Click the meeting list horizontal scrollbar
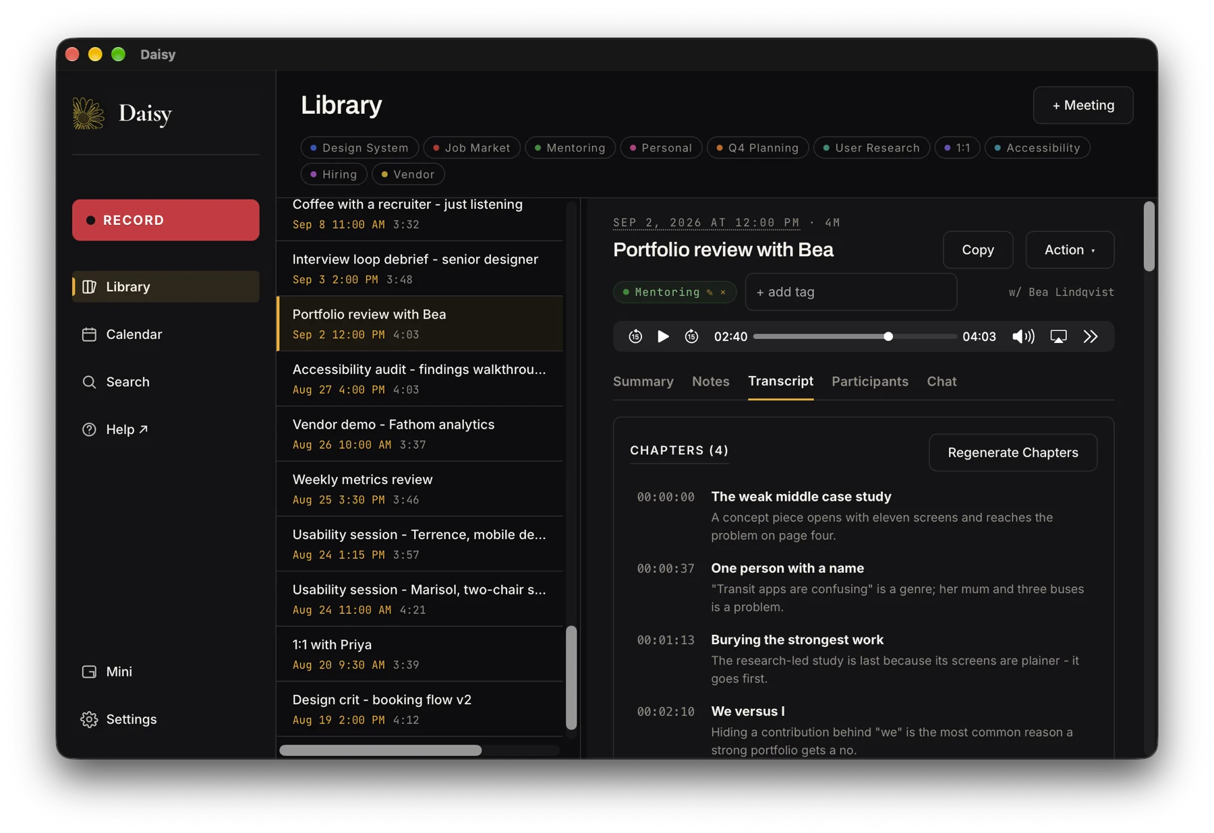This screenshot has width=1214, height=833. 380,750
